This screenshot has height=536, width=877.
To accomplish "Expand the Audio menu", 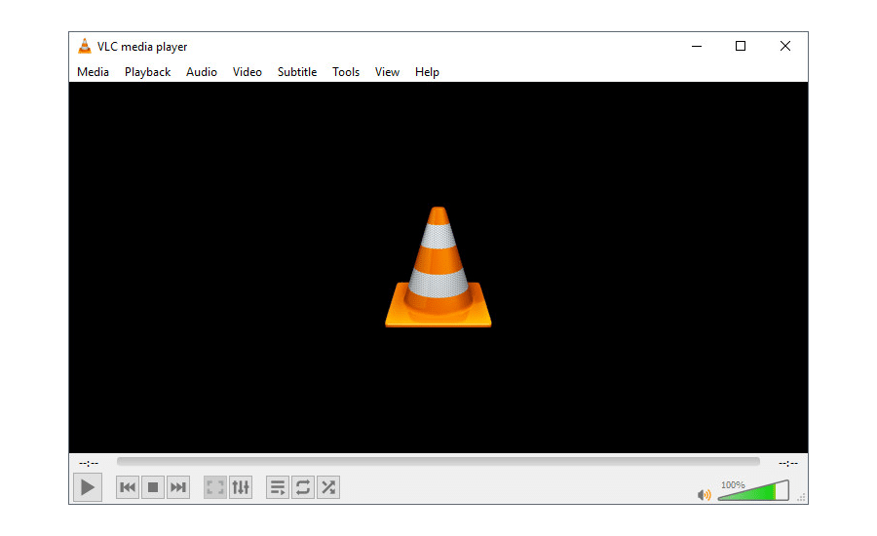I will pyautogui.click(x=202, y=72).
